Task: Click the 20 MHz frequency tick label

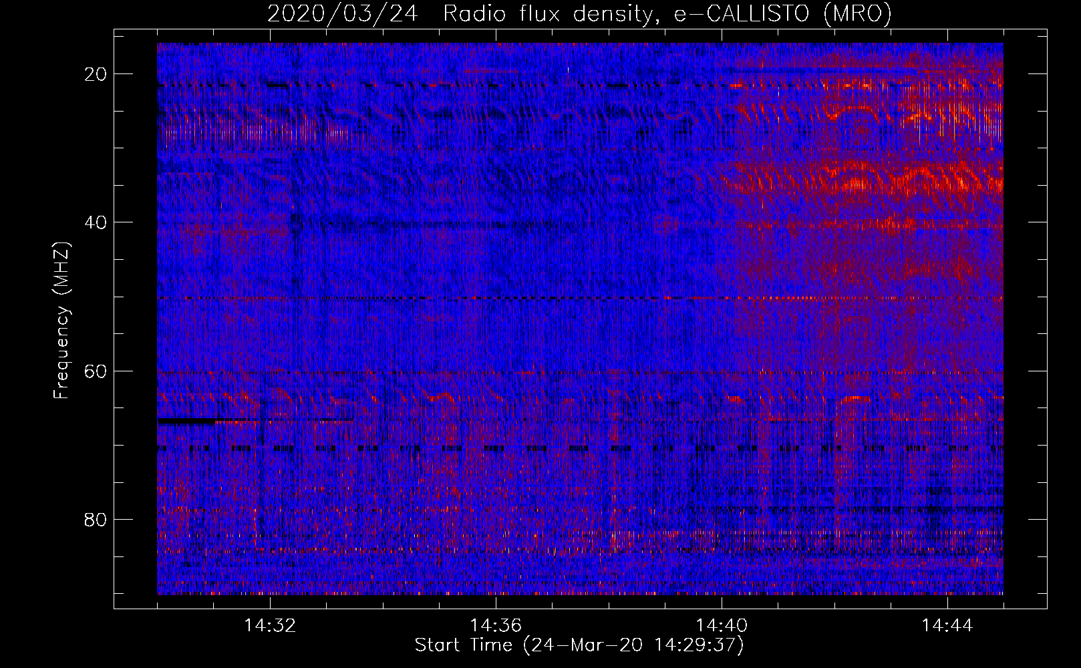Action: pos(96,74)
